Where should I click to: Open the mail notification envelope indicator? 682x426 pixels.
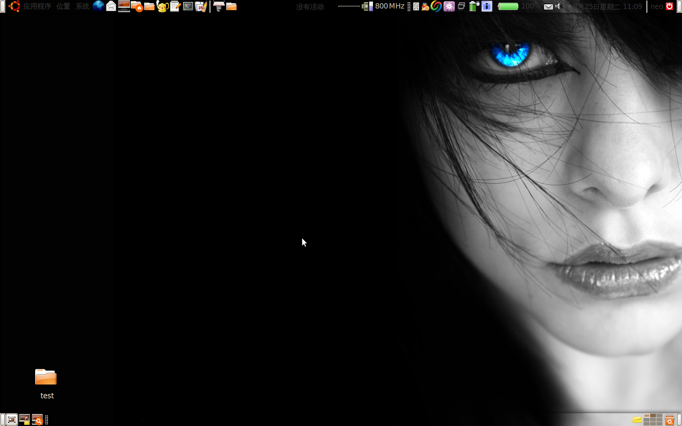click(548, 6)
